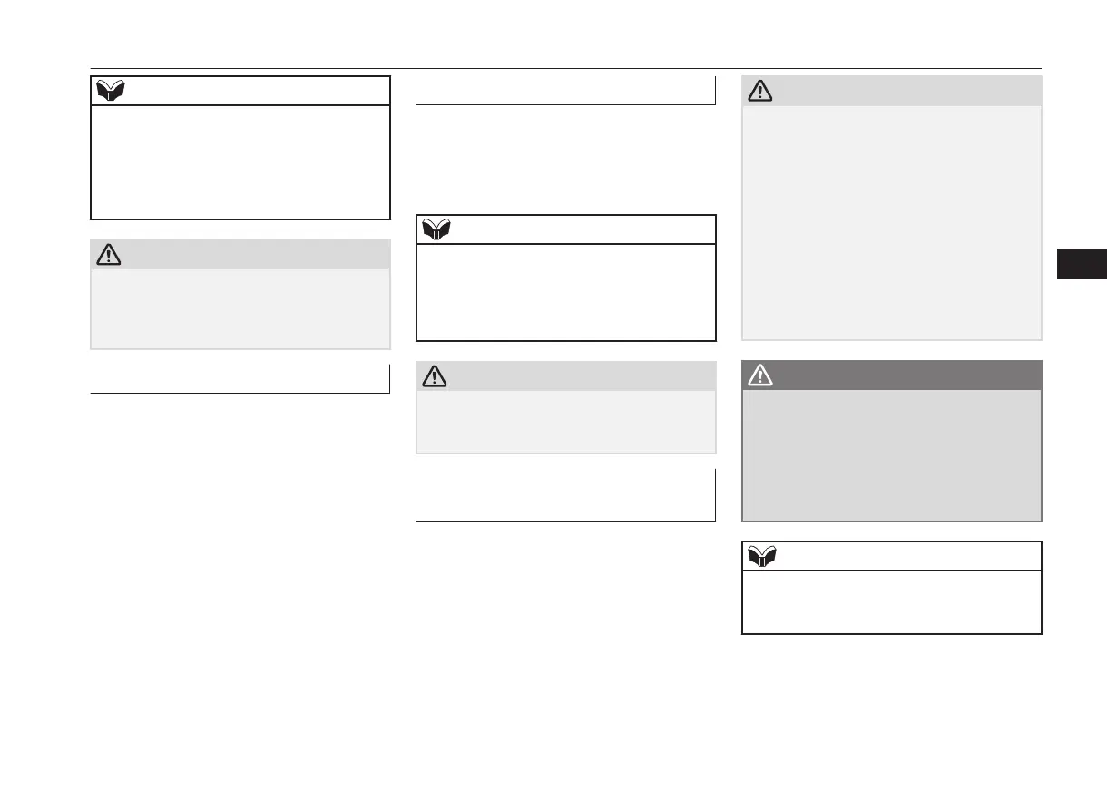Click the tall section heading box in middle column
The width and height of the screenshot is (1107, 790).
566,495
